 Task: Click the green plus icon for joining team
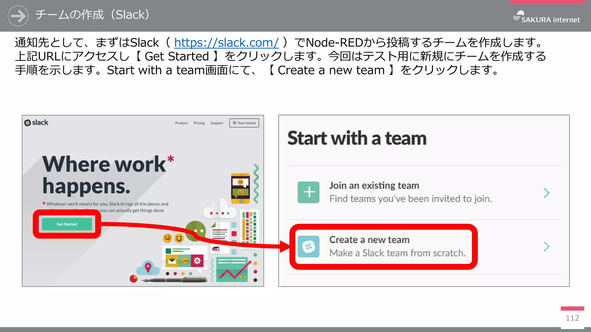point(308,192)
